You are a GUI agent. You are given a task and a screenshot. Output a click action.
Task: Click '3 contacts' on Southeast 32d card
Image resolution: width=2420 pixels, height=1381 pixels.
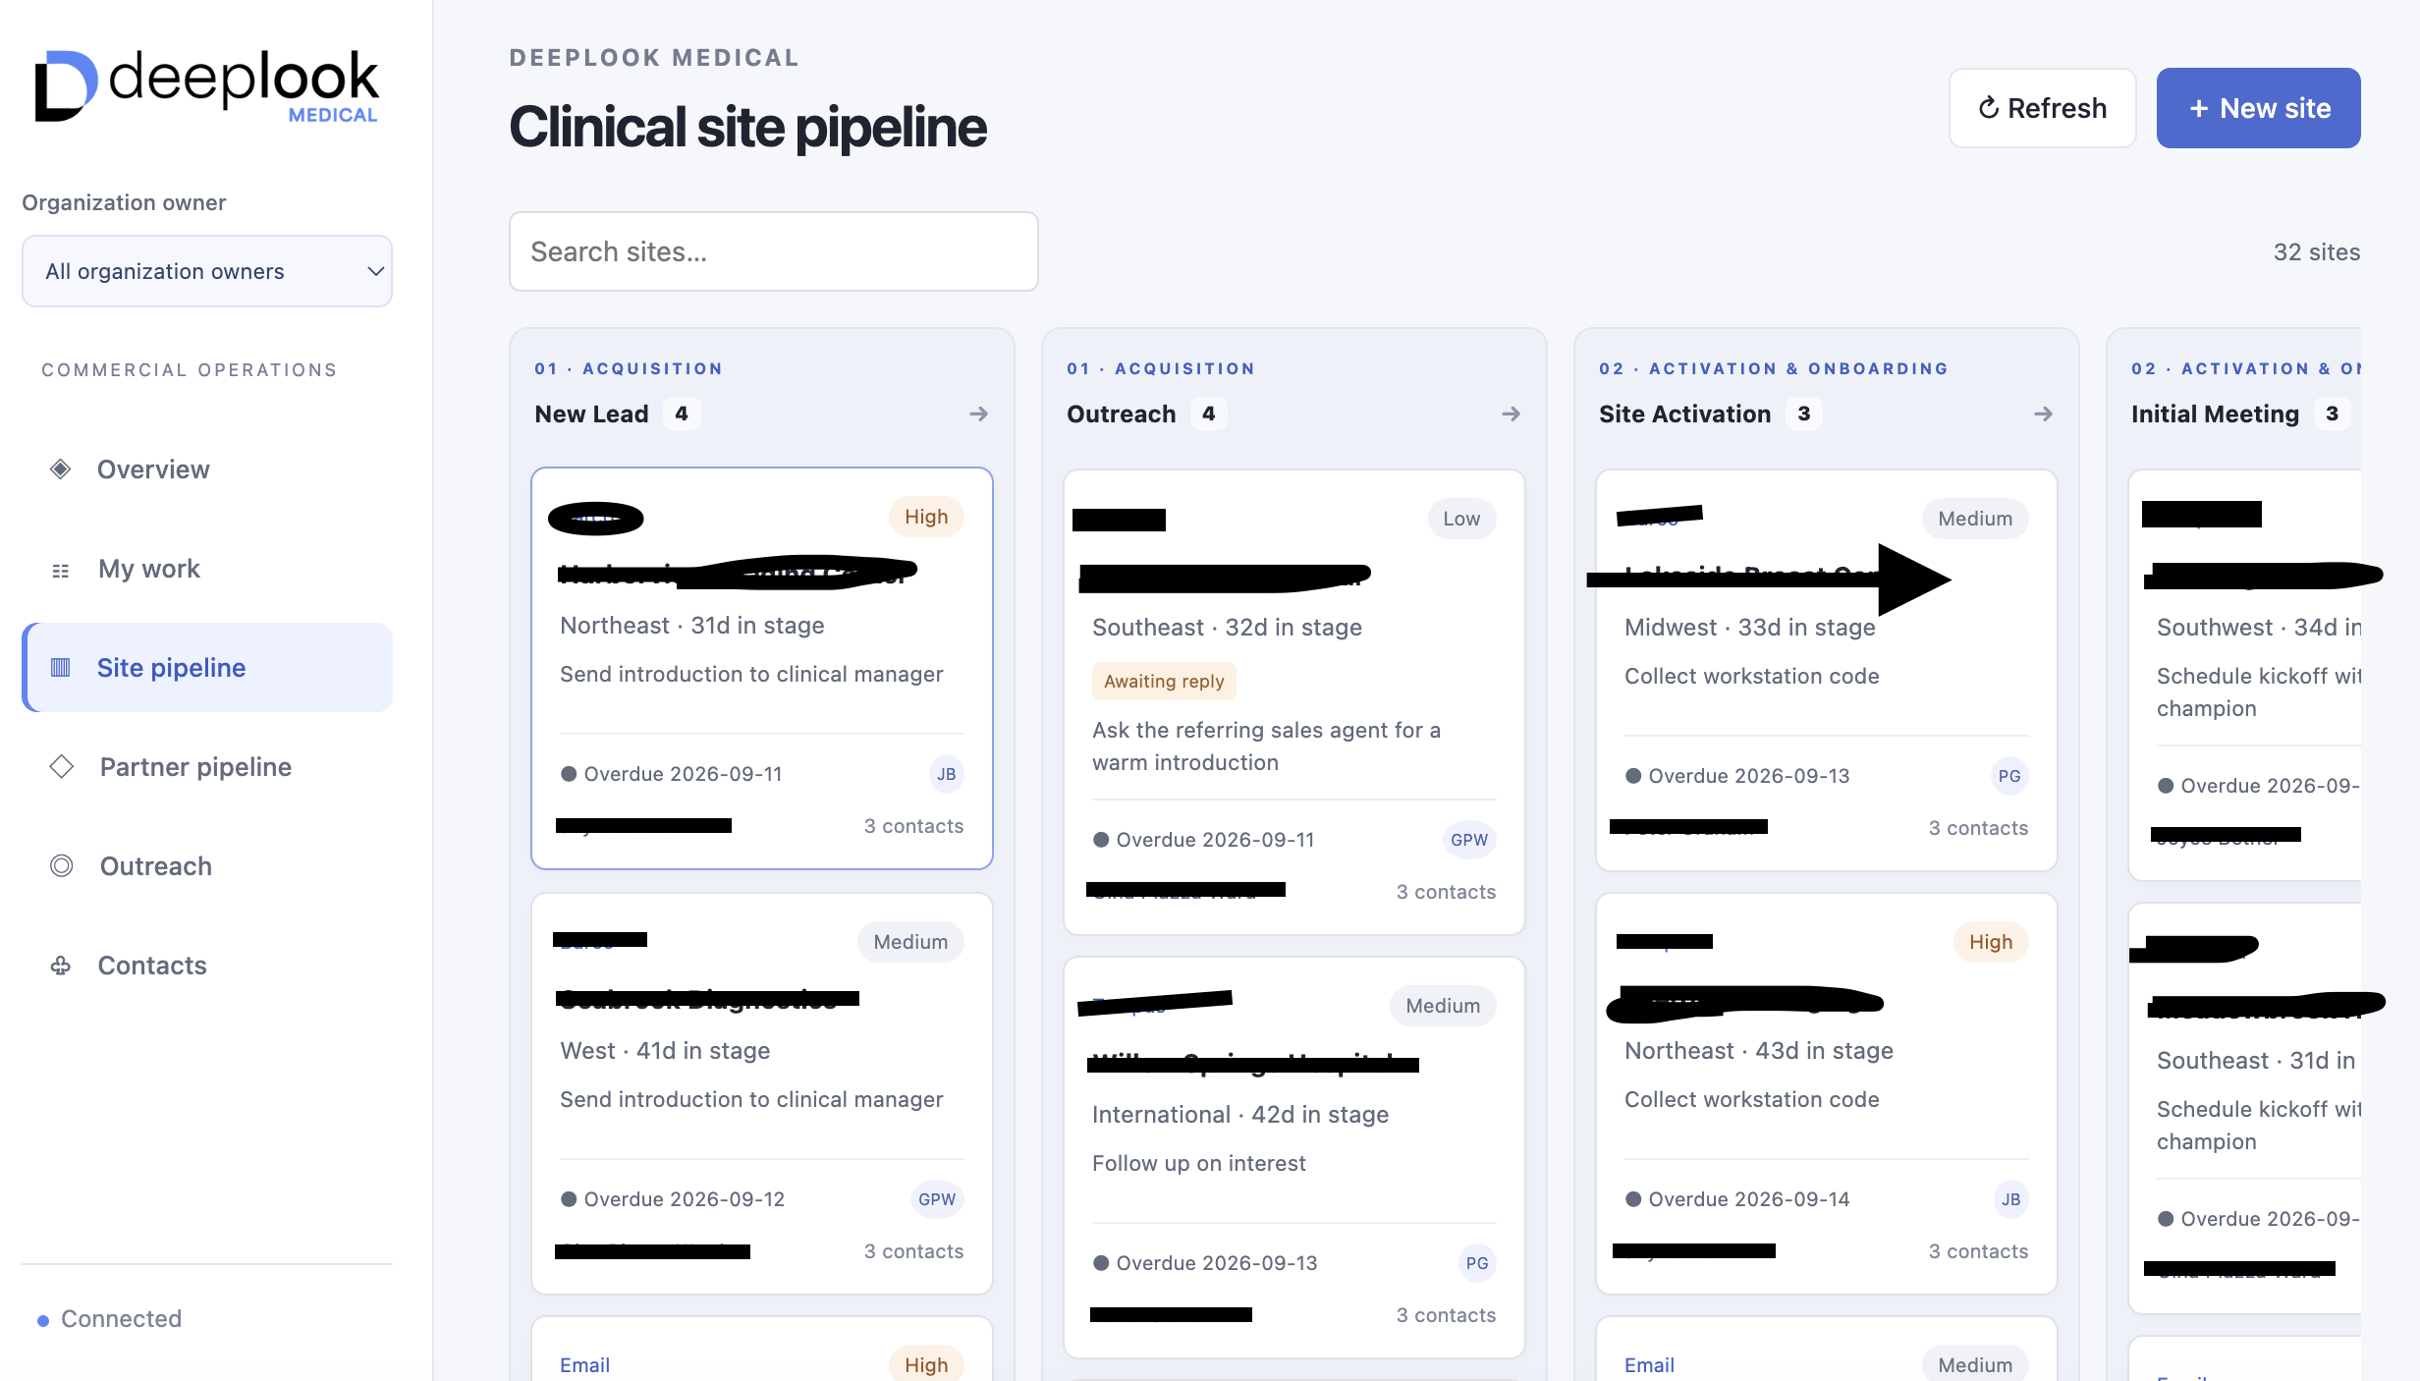[x=1446, y=892]
